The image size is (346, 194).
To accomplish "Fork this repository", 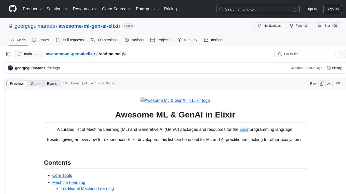I will pos(299,26).
